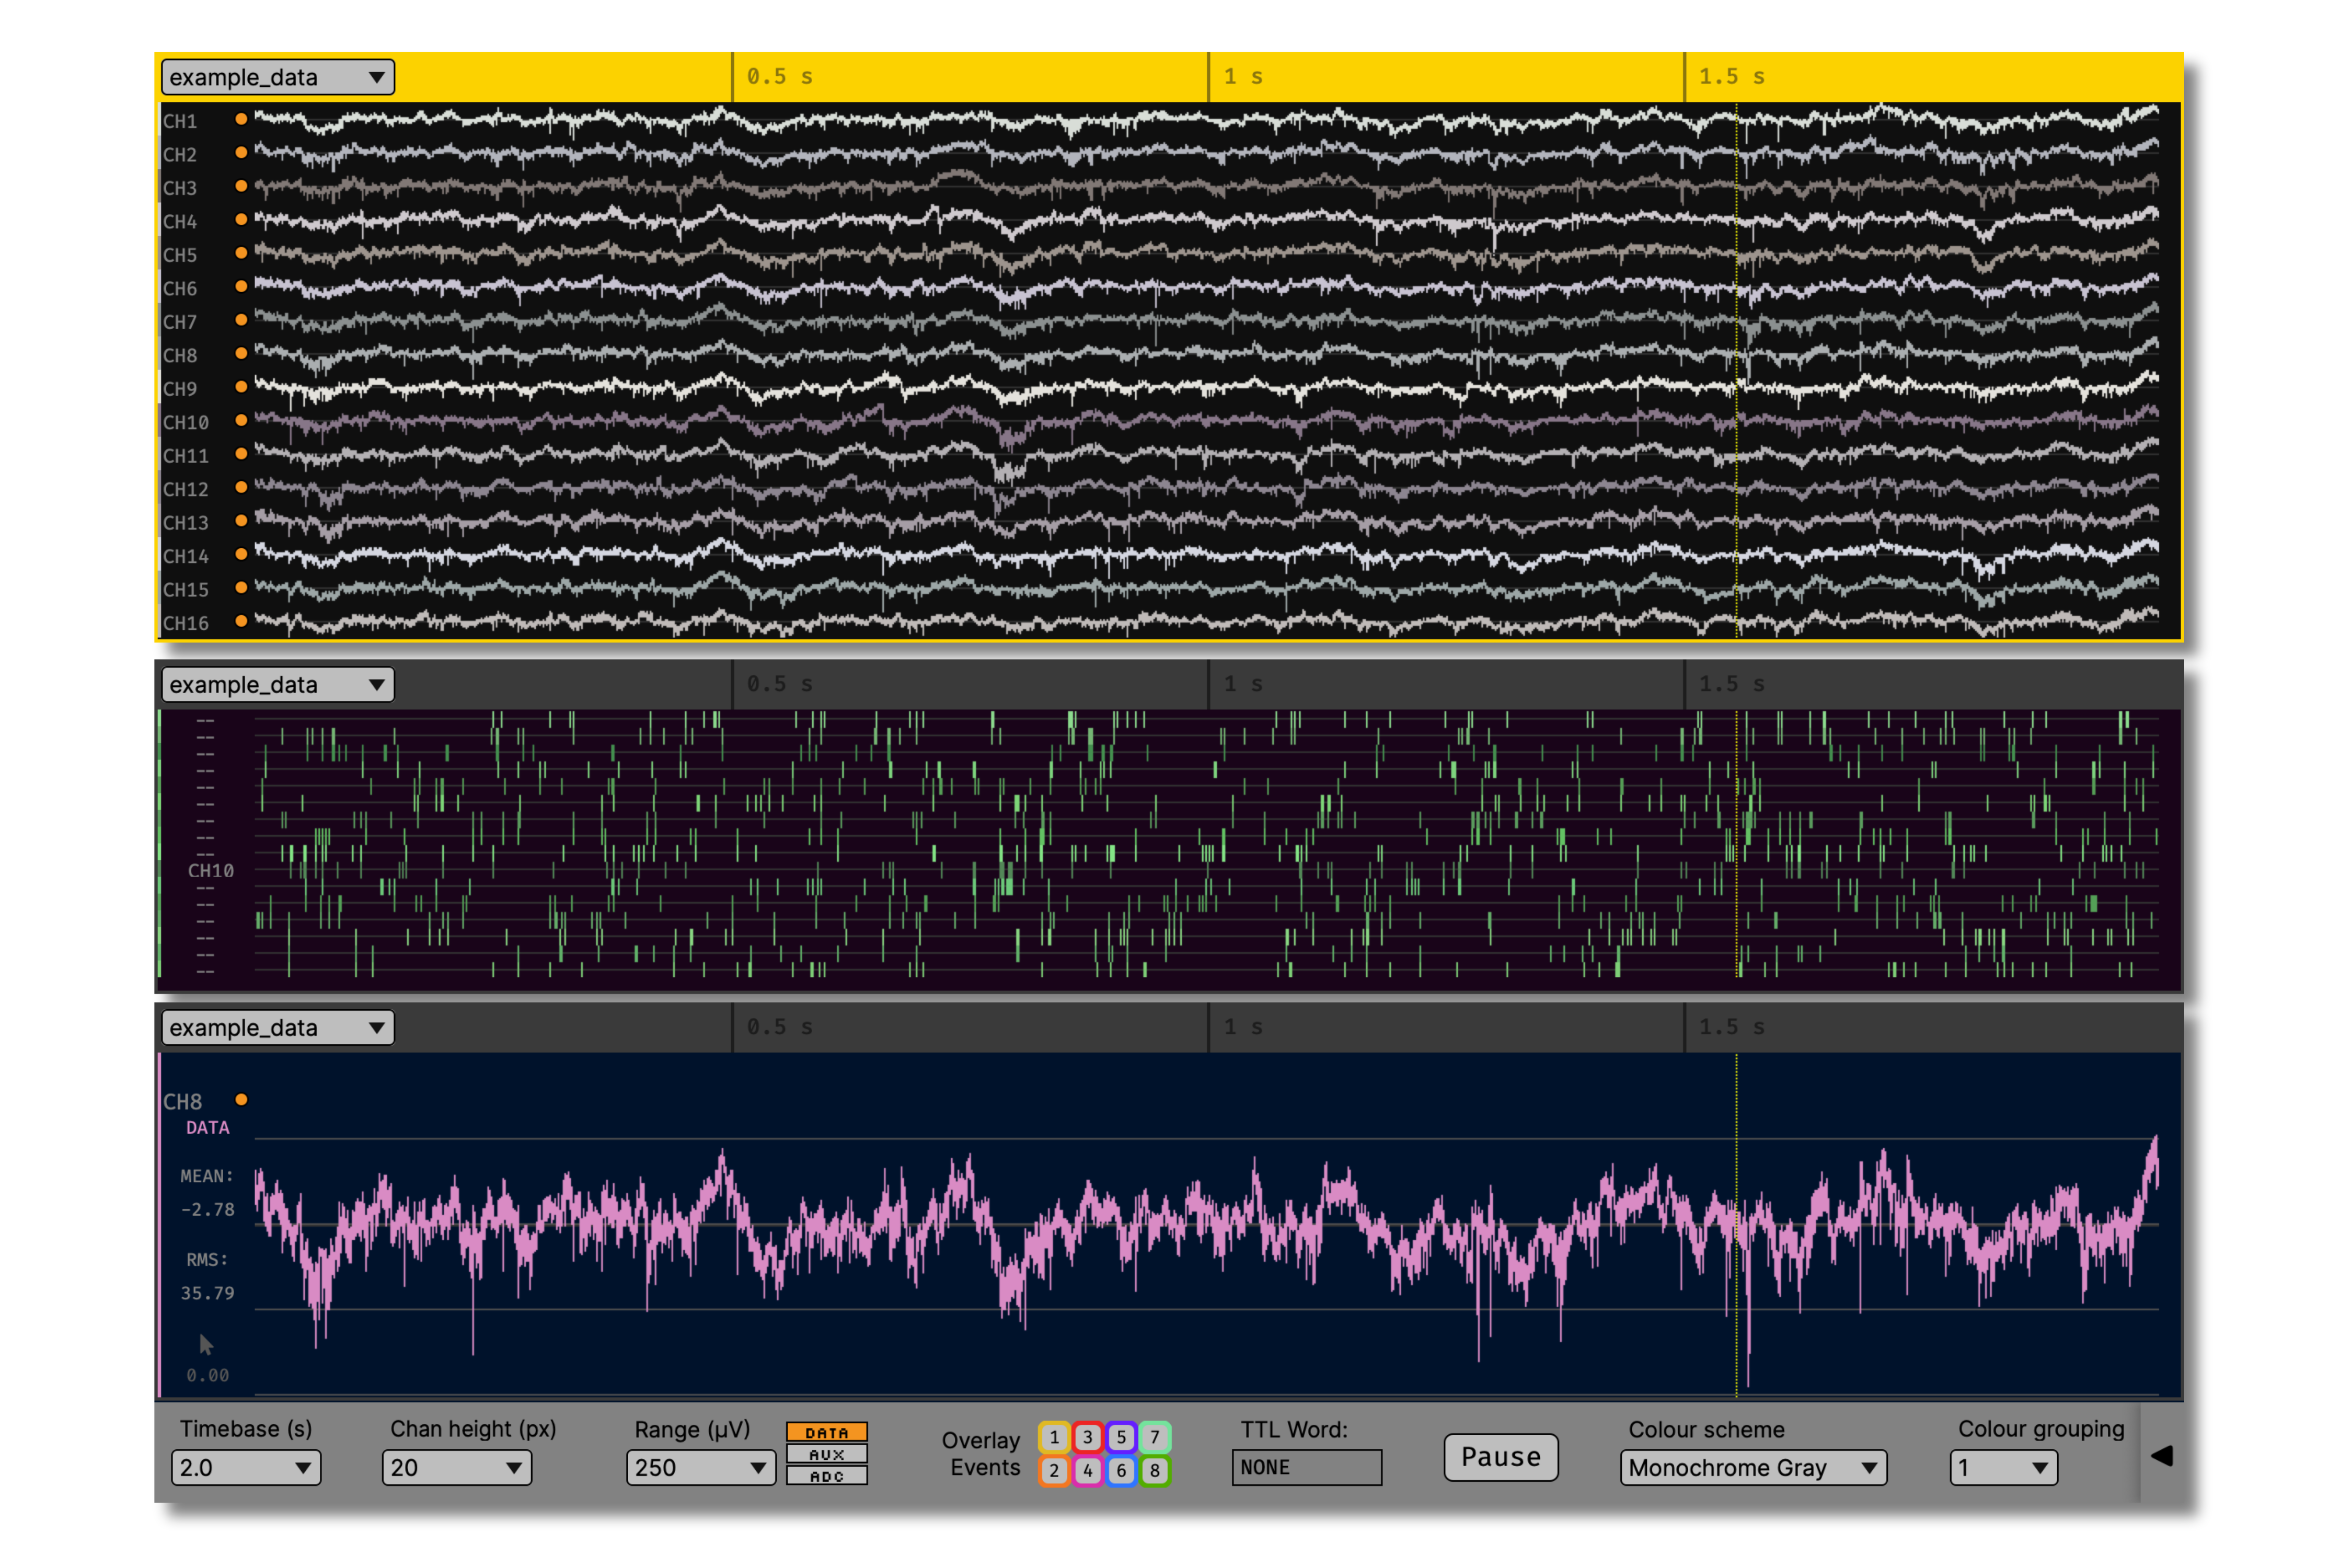Image resolution: width=2352 pixels, height=1568 pixels.
Task: Toggle overlay events for TTL line 6
Action: click(1122, 1470)
